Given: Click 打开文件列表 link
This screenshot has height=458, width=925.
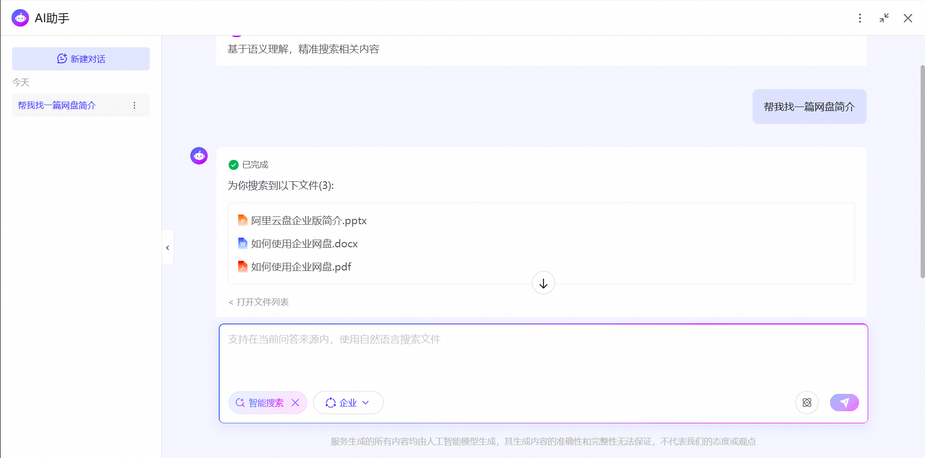Looking at the screenshot, I should click(259, 302).
